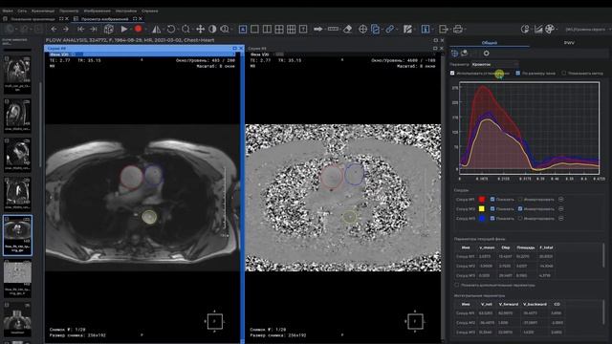Open the graph chart analysis tool
612x344 pixels.
pyautogui.click(x=538, y=30)
